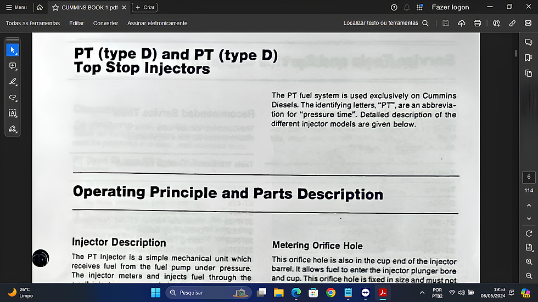Image resolution: width=538 pixels, height=302 pixels.
Task: Open the Menu hamburger button
Action: (16, 7)
